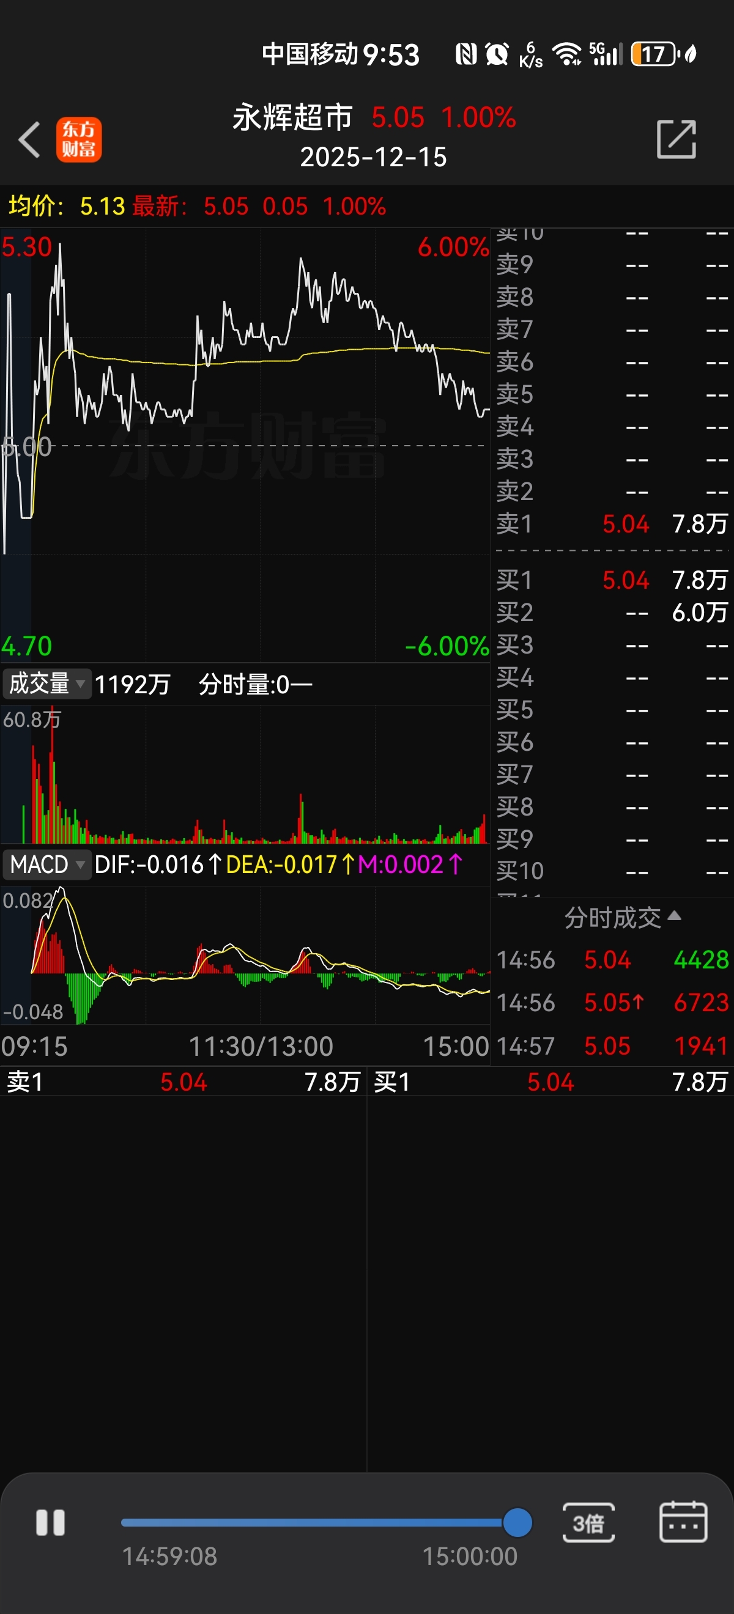Tap the 永辉超市 stock title
734x1614 pixels.
point(293,117)
